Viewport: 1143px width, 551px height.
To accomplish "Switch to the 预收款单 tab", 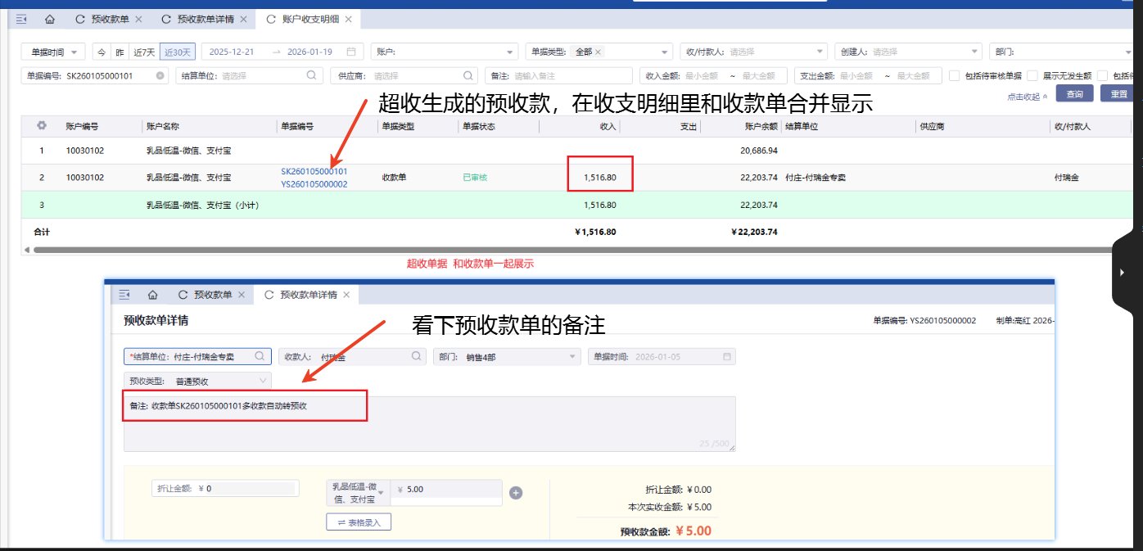I will 109,19.
